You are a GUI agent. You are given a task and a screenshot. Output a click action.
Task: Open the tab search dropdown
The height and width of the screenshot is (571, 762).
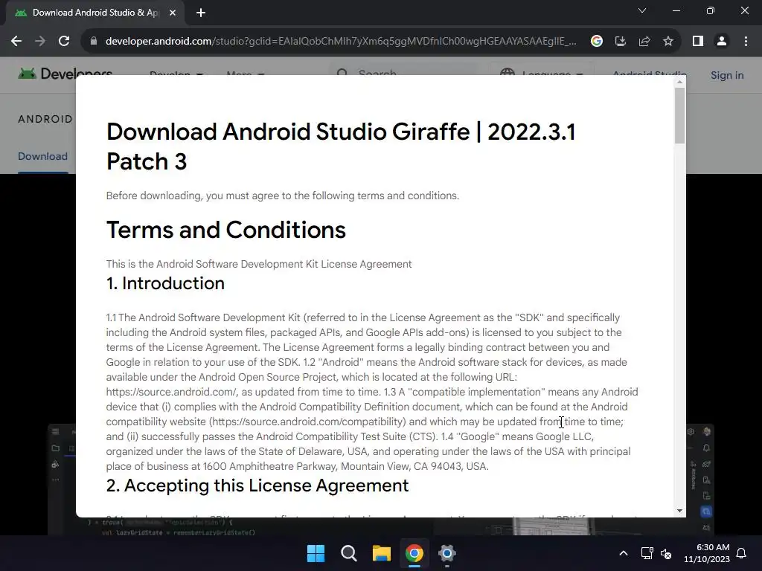(642, 10)
